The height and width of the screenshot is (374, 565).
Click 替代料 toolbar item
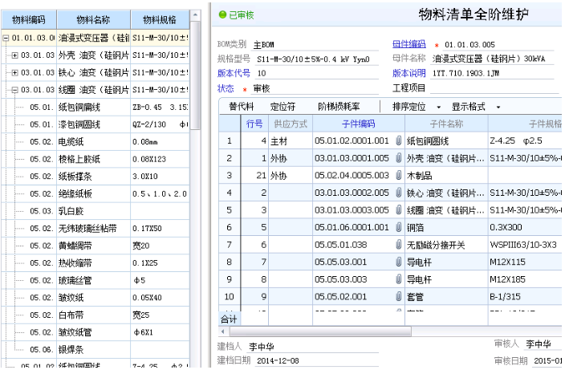241,107
